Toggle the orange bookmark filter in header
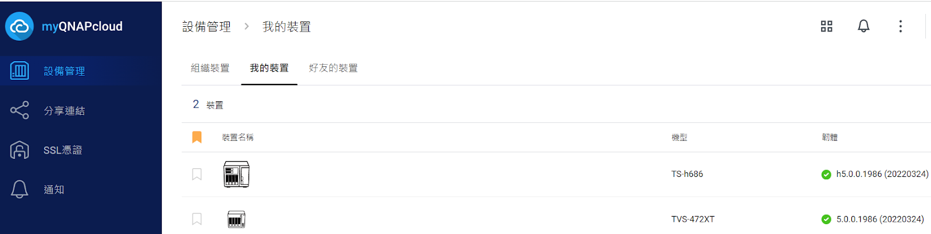 (x=197, y=137)
